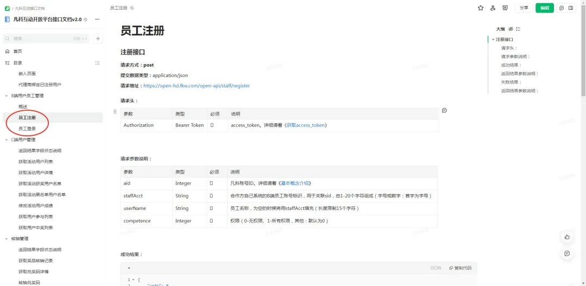The height and width of the screenshot is (286, 586).
Task: Click the add collaborator icon
Action: click(x=493, y=8)
